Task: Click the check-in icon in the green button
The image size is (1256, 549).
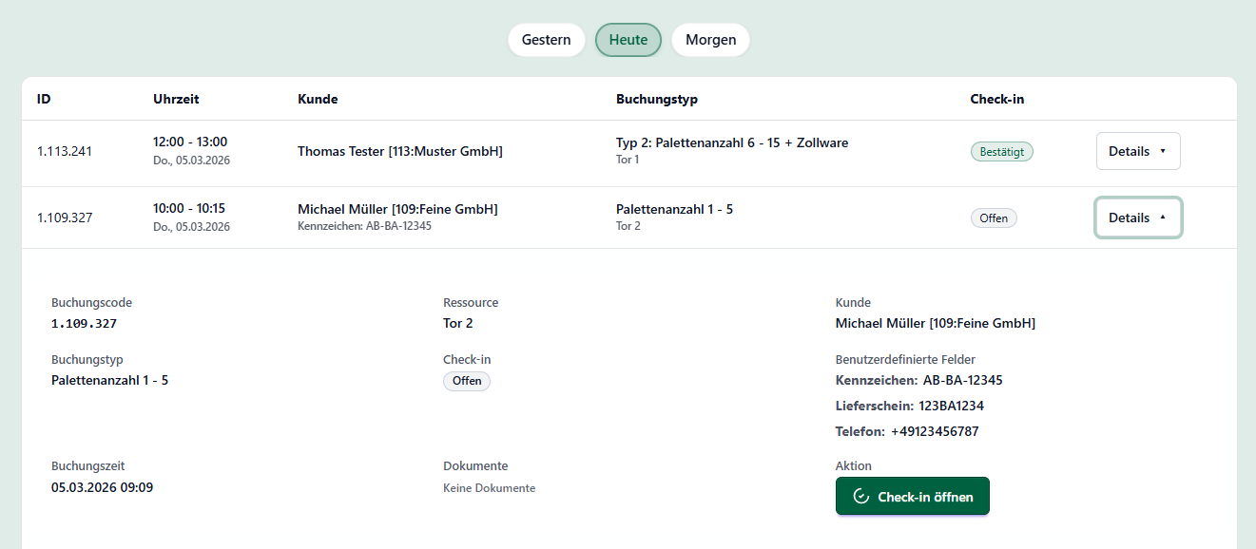Action: click(x=861, y=497)
